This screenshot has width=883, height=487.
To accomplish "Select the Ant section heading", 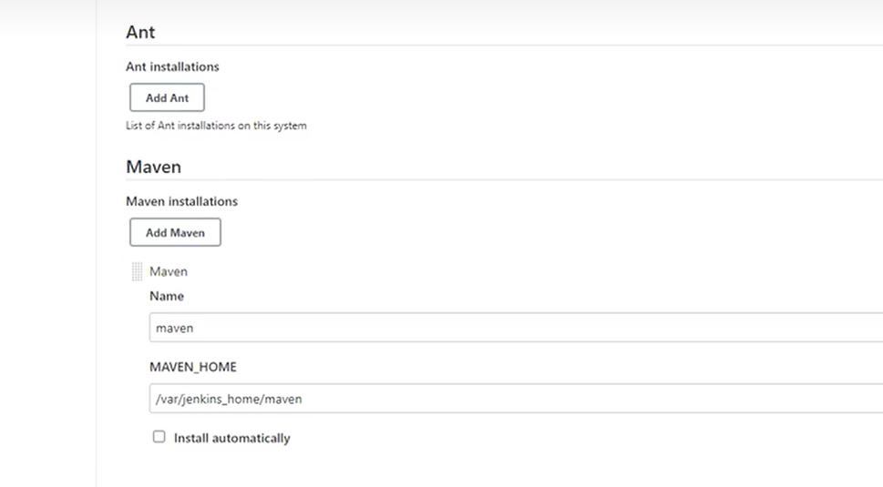I will pos(140,32).
